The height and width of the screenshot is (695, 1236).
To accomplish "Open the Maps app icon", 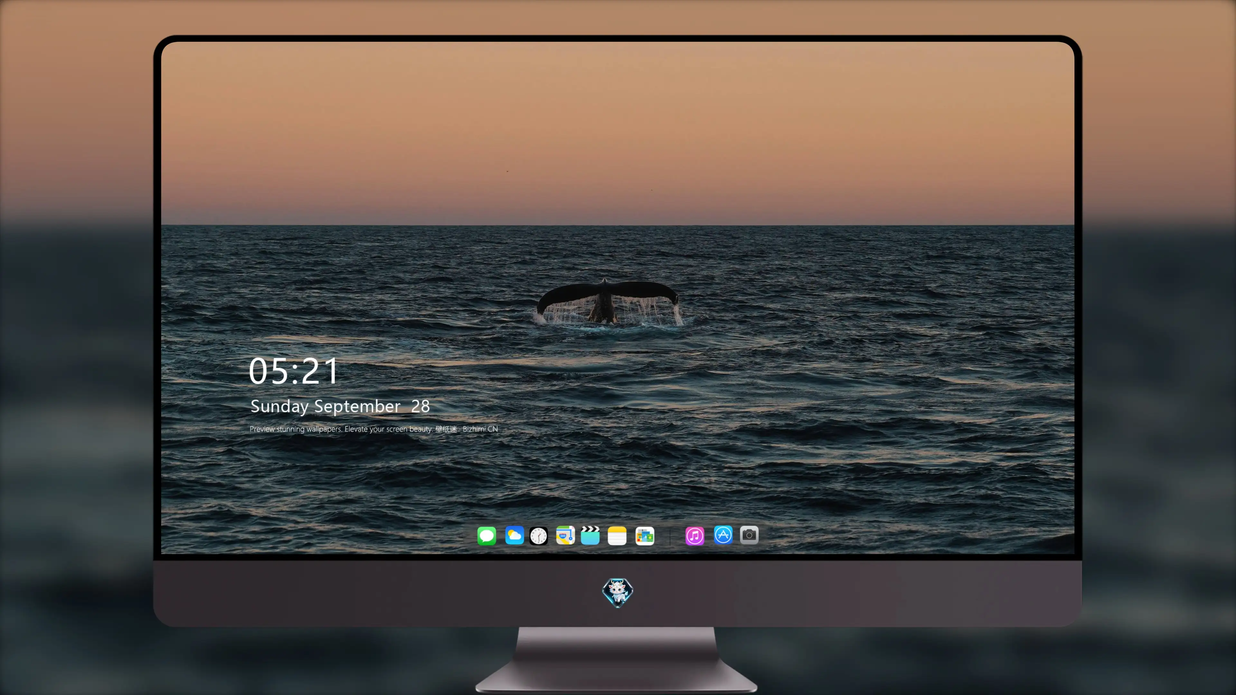I will [x=565, y=535].
